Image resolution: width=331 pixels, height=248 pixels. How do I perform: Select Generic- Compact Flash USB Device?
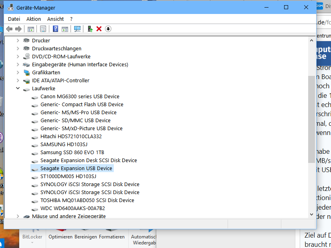coord(82,104)
